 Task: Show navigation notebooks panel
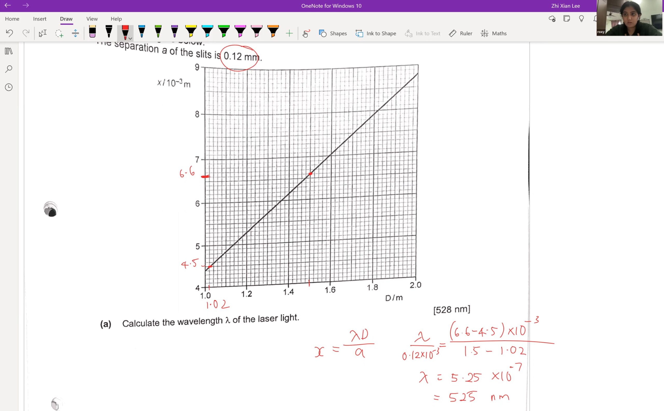pos(9,51)
